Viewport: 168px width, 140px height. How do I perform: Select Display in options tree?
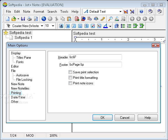pos(16,53)
